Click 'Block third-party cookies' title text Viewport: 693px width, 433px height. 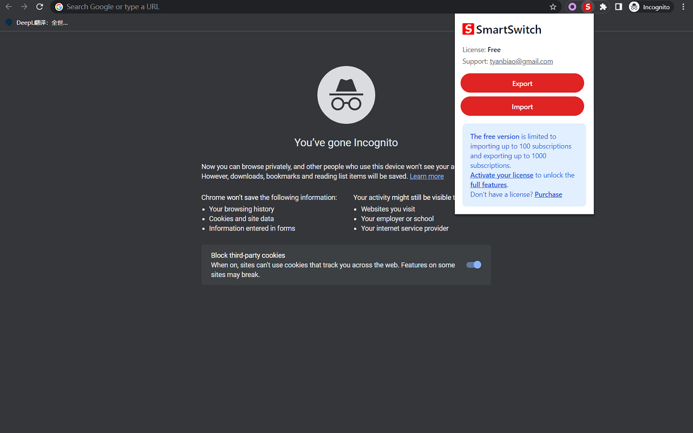[248, 255]
